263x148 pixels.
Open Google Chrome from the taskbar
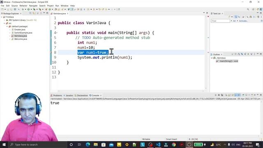[173, 144]
